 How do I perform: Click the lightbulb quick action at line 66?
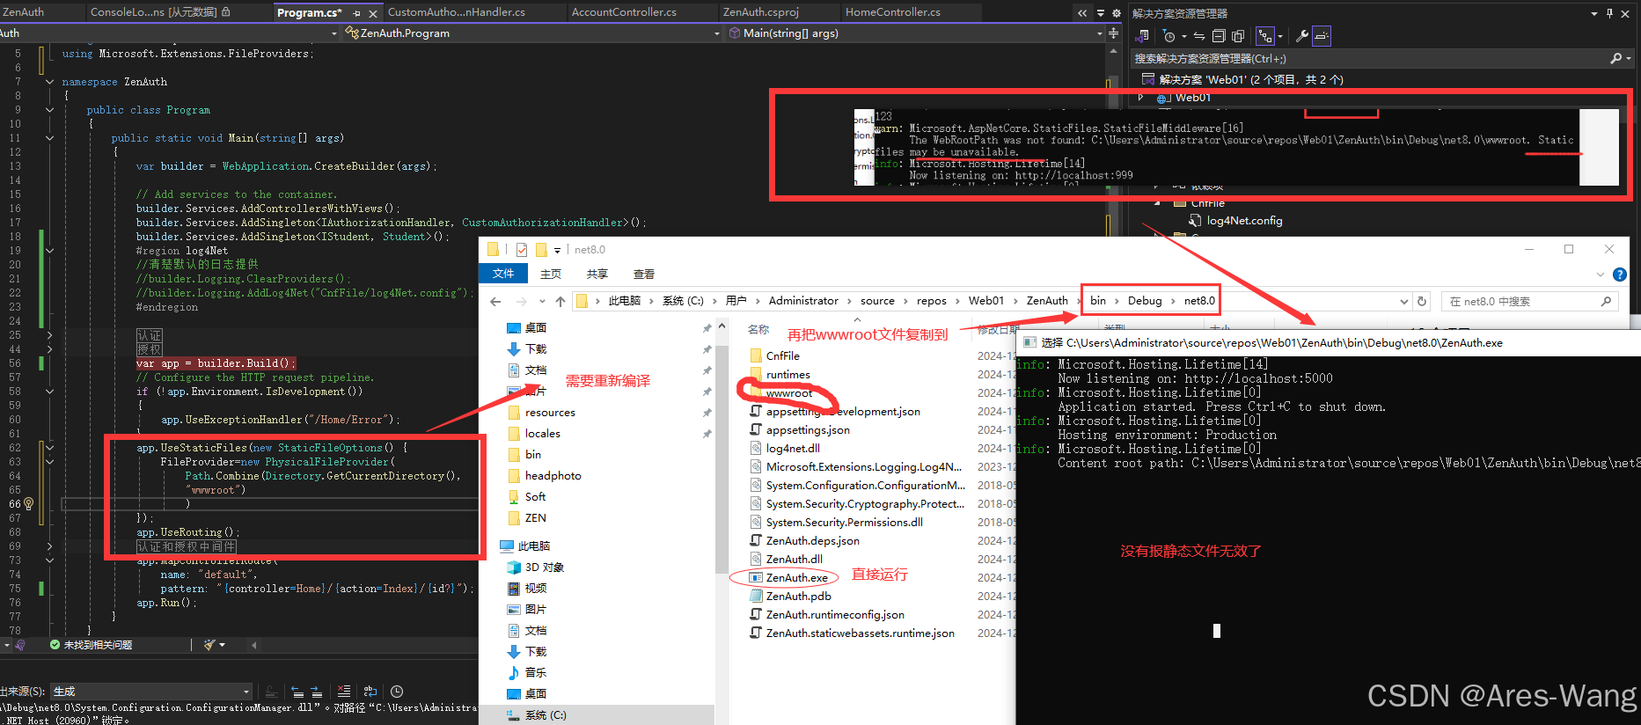point(28,504)
